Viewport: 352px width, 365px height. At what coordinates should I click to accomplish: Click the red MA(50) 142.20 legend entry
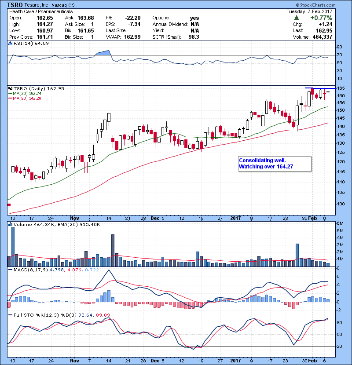[x=25, y=99]
